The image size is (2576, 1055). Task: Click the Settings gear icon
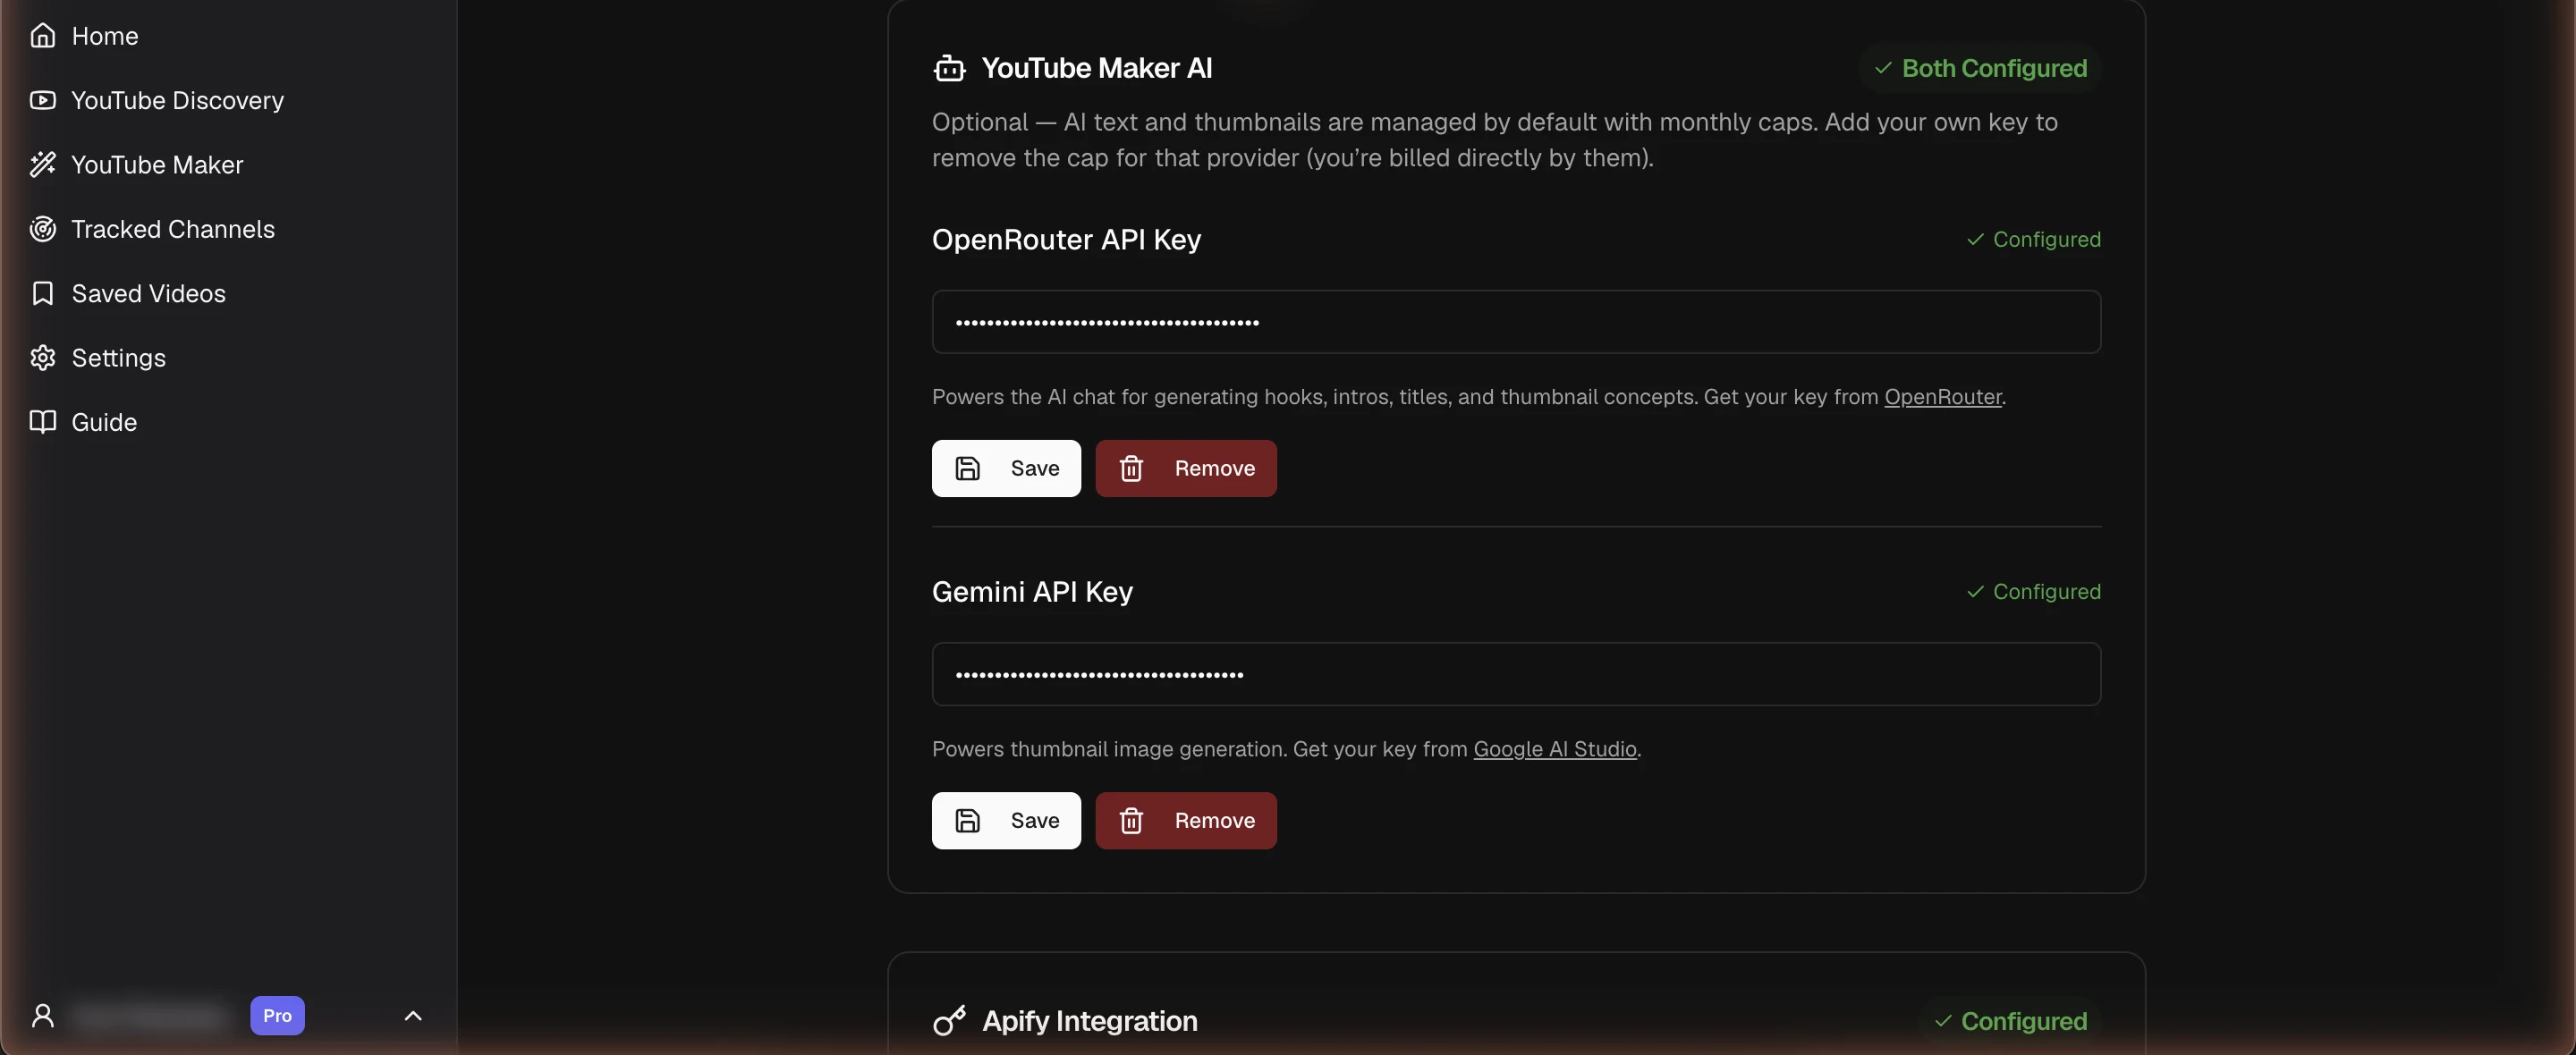click(42, 358)
